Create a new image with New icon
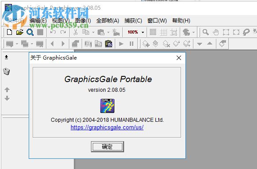This screenshot has height=169, width=257. point(10,32)
